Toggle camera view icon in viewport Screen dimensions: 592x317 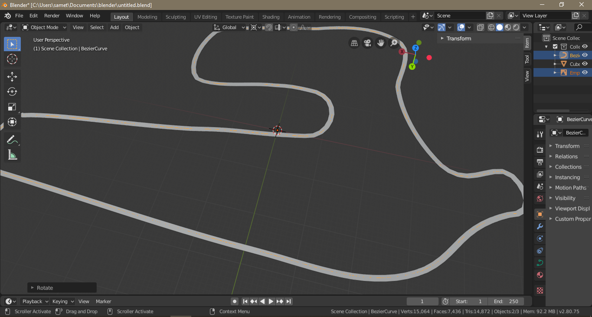pos(368,43)
